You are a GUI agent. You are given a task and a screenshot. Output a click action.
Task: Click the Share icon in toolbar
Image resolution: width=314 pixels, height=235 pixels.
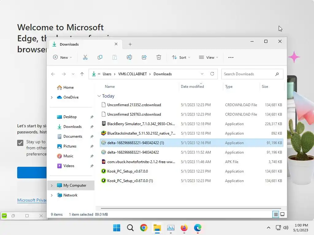pos(144,57)
